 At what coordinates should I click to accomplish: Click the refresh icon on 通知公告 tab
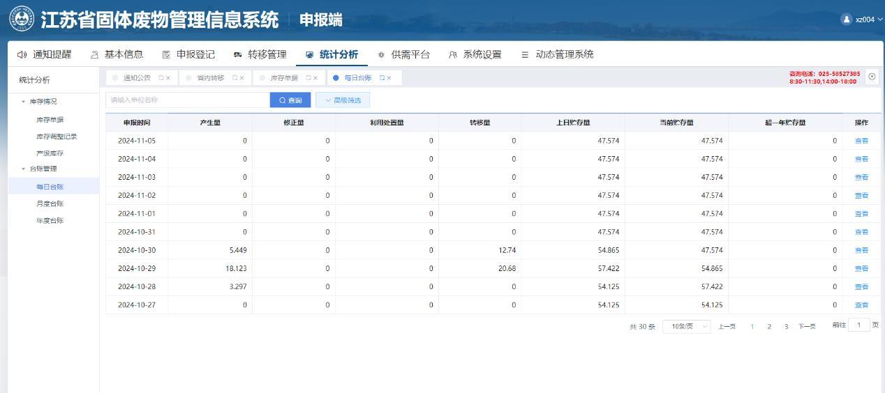(161, 78)
